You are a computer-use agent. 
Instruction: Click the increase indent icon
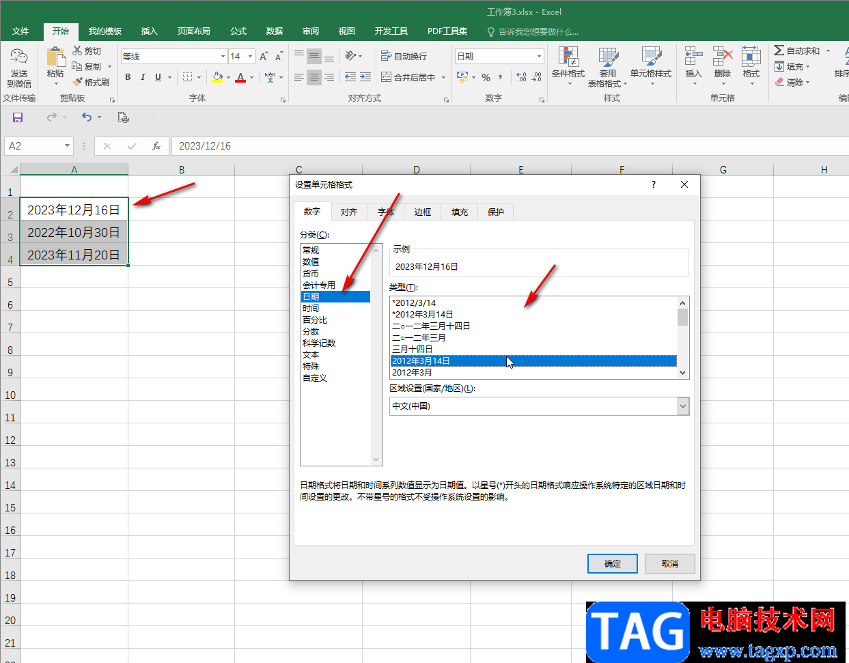(x=365, y=77)
